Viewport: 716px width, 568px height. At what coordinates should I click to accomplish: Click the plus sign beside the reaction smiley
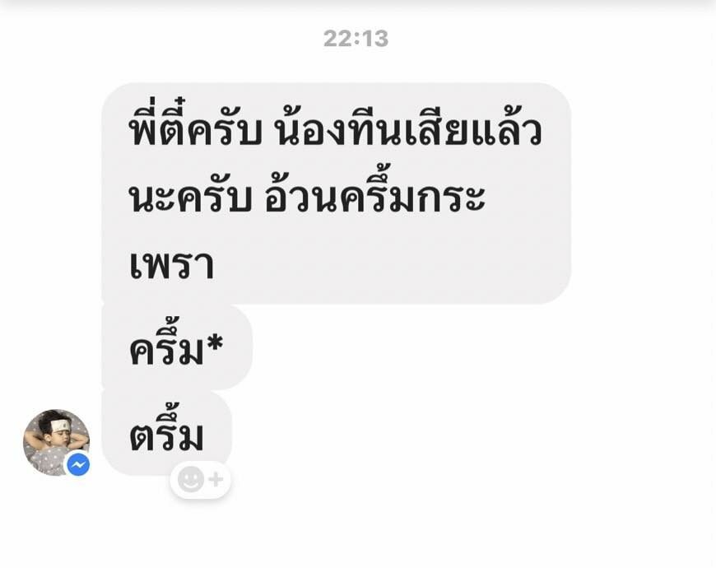[x=216, y=479]
